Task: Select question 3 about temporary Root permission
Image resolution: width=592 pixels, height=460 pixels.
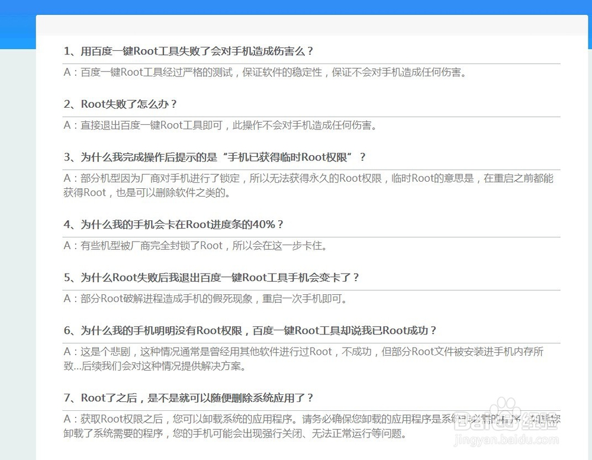Action: [x=214, y=157]
